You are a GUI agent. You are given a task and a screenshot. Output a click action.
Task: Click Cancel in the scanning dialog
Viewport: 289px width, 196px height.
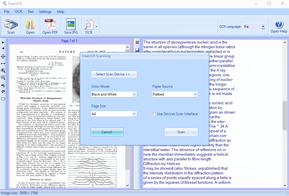point(107,132)
